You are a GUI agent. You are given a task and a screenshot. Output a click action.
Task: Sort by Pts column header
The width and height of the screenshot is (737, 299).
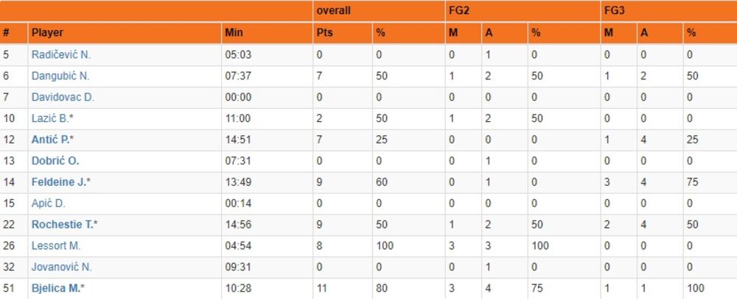324,33
